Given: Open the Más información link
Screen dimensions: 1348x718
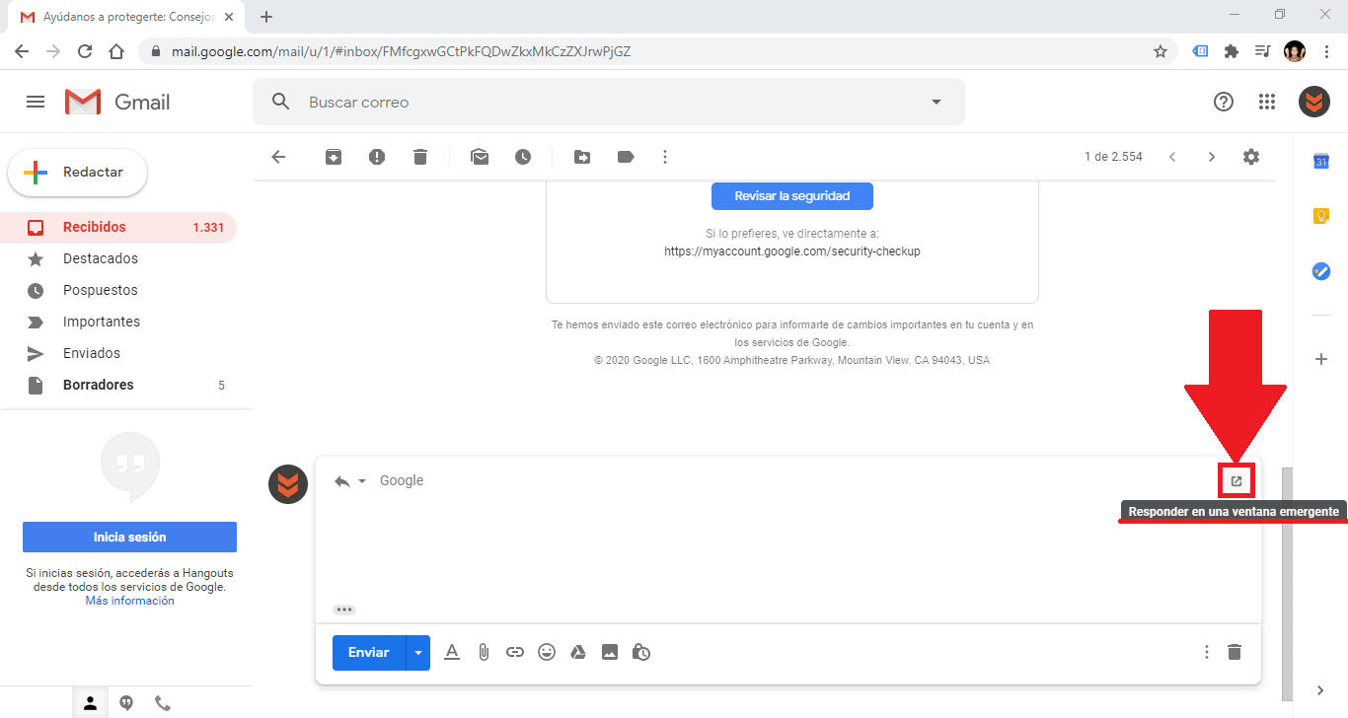Looking at the screenshot, I should (129, 601).
